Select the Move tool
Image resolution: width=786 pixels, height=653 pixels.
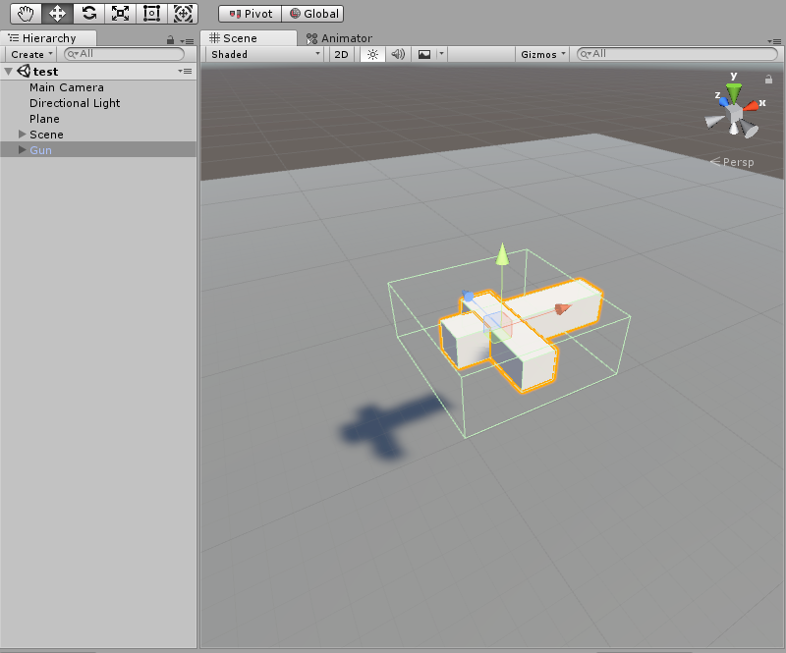click(57, 14)
